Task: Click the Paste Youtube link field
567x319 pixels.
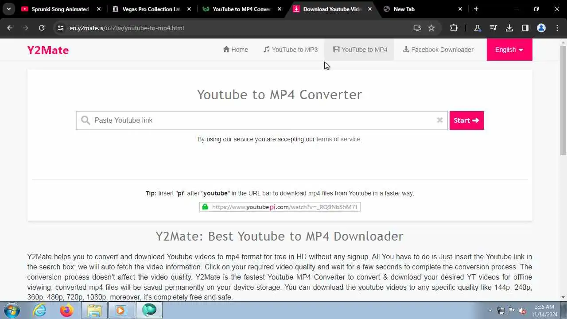Action: pos(261,121)
